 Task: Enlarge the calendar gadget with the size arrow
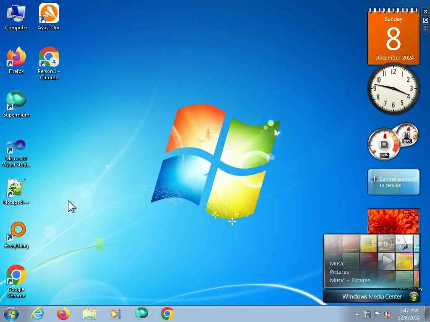(x=426, y=20)
